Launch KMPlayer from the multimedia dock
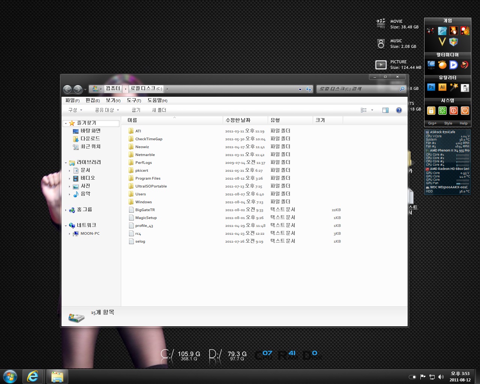Viewport: 480px width, 384px height. point(431,65)
